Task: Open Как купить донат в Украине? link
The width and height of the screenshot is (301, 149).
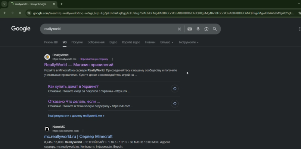Action: 73,87
